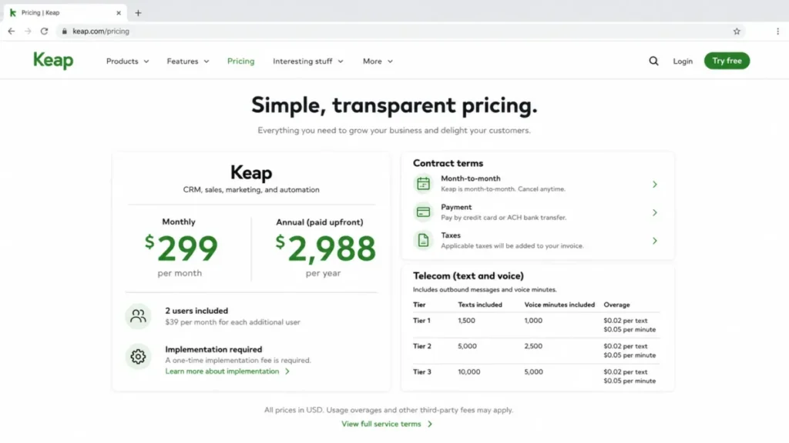Expand the More dropdown menu

(x=378, y=62)
